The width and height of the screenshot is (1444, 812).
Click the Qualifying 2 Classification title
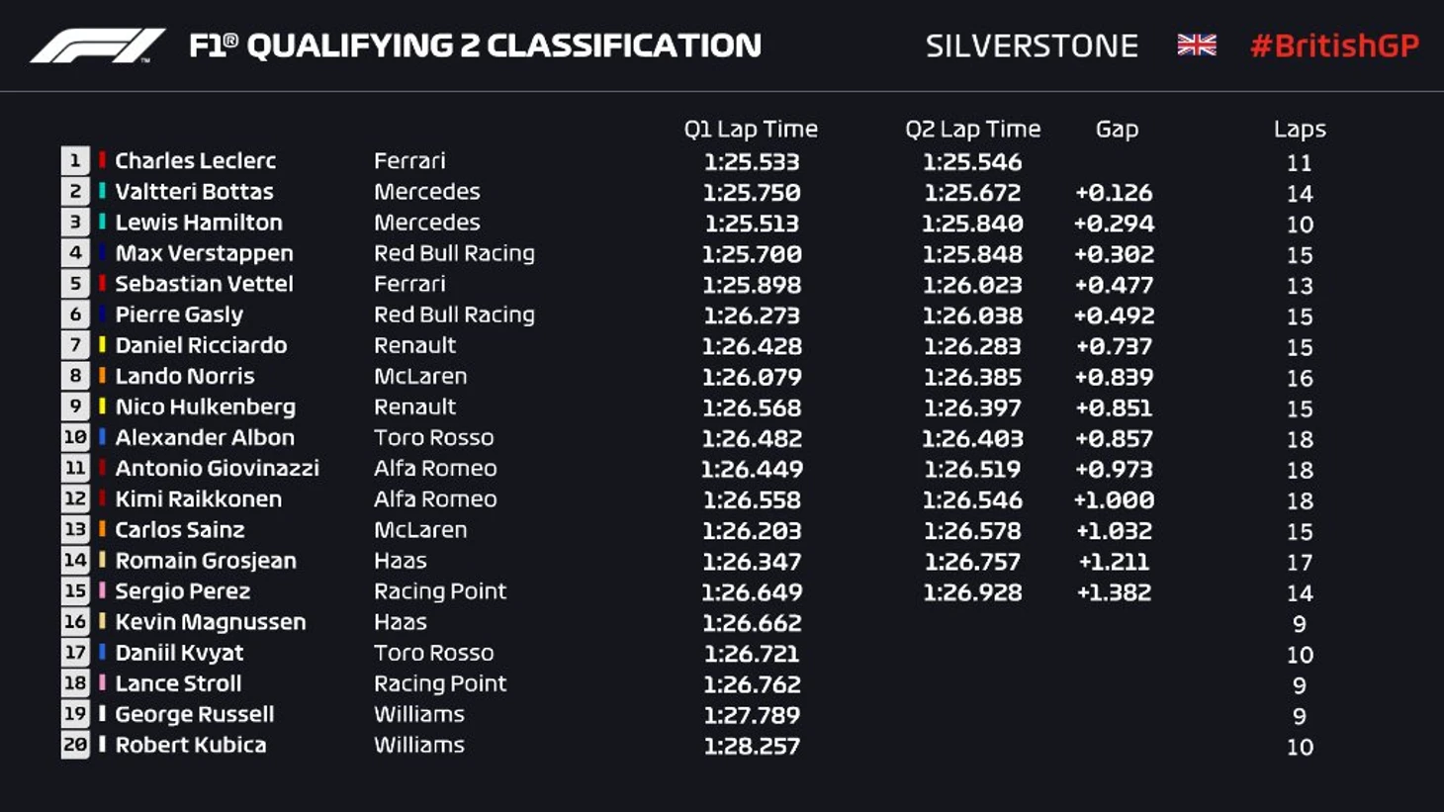tap(475, 45)
